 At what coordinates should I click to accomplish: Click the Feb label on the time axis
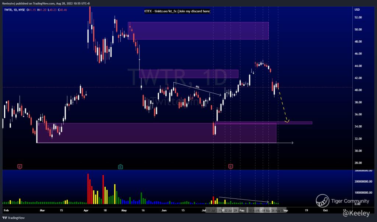pyautogui.click(x=6, y=211)
